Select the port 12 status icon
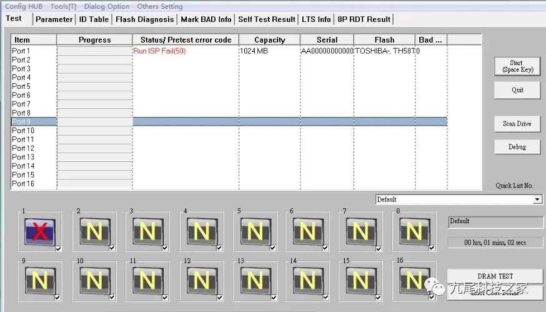 (x=201, y=280)
